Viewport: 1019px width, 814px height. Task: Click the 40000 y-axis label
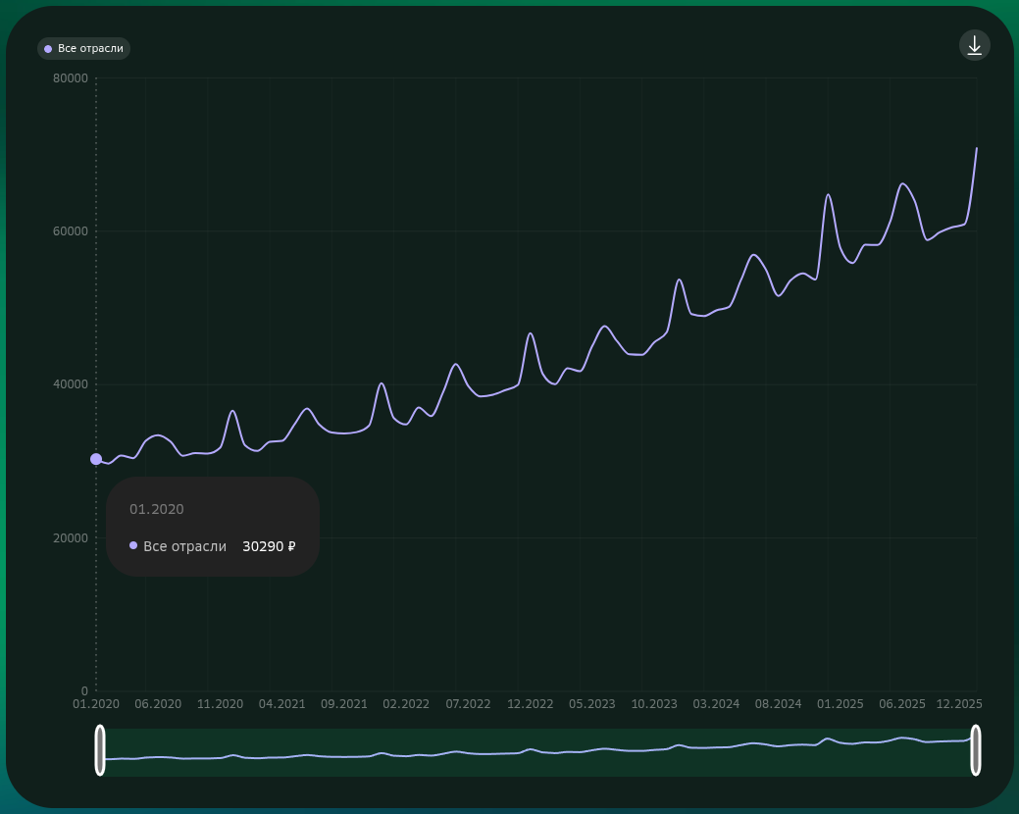click(x=71, y=384)
